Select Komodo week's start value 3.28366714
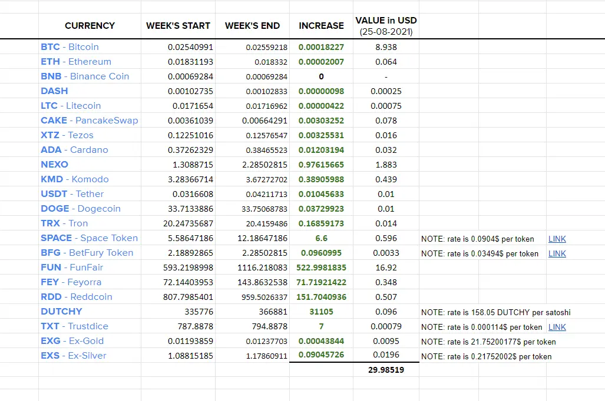Screen dimensions: 605x401 tap(190, 179)
